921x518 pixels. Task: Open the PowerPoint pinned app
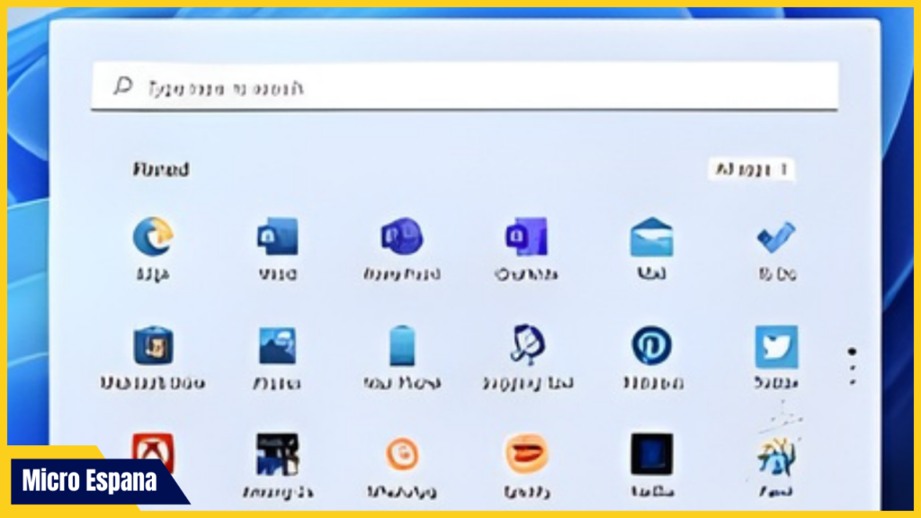coord(400,237)
